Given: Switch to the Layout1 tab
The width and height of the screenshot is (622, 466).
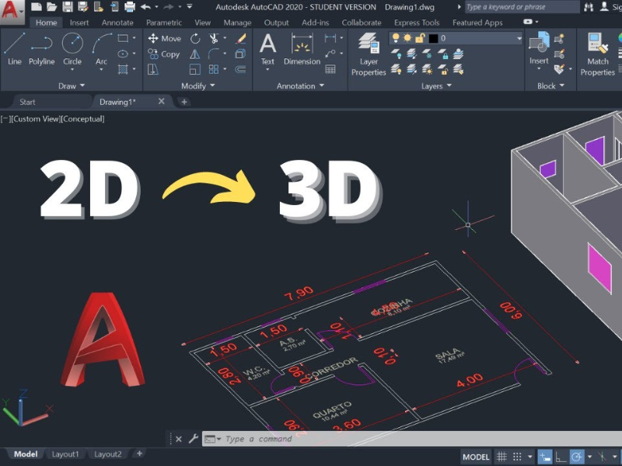Looking at the screenshot, I should coord(65,454).
